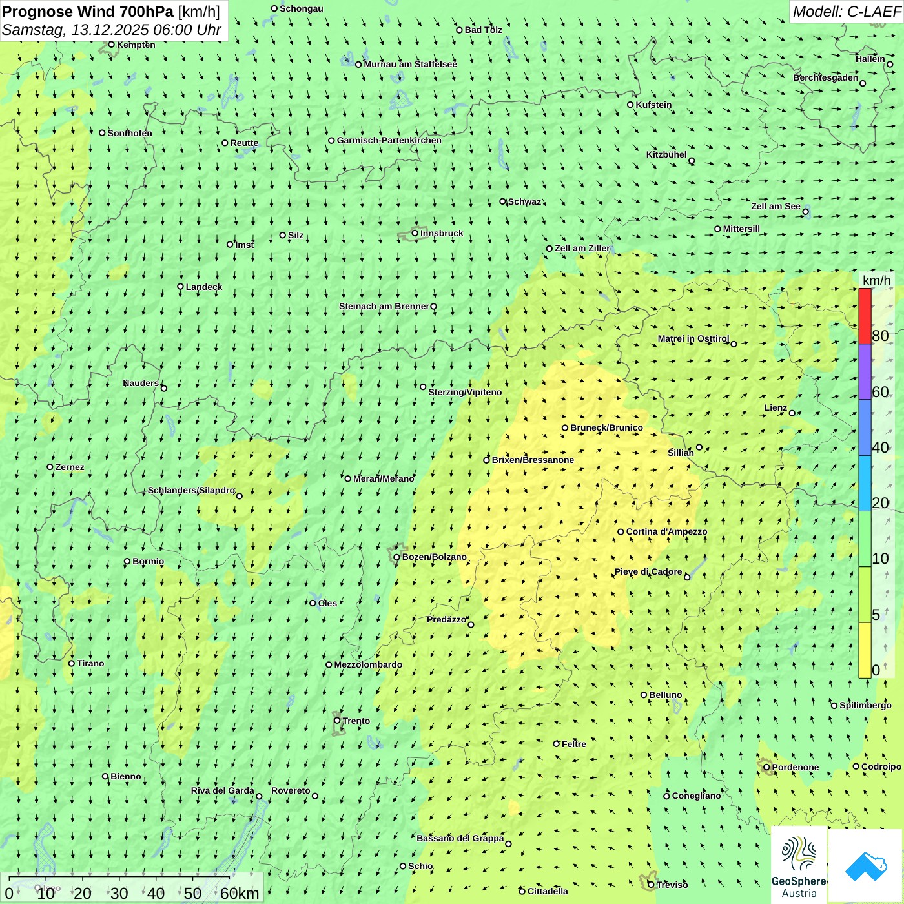Click the 'Berchtesgaden' label
This screenshot has height=904, width=904.
click(826, 77)
